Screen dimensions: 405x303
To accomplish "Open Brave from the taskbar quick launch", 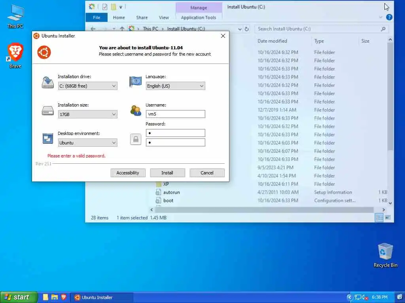I will 64,297.
